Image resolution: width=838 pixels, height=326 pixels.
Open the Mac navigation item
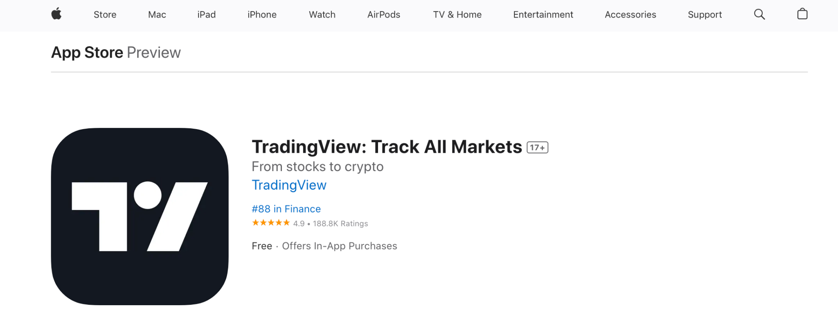156,14
